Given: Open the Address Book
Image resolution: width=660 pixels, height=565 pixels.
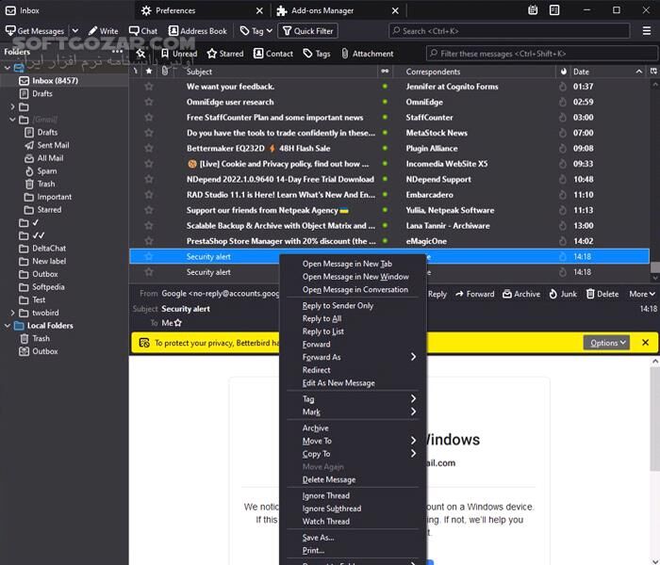Looking at the screenshot, I should pos(198,31).
